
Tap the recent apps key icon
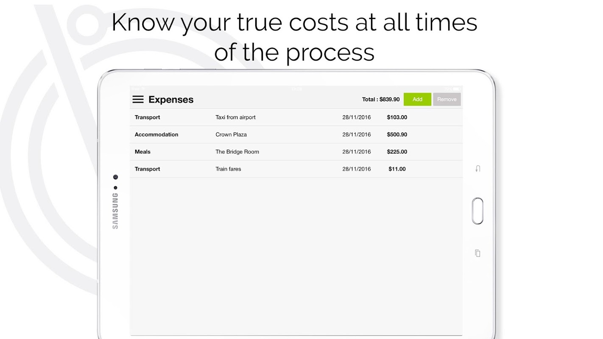(477, 253)
